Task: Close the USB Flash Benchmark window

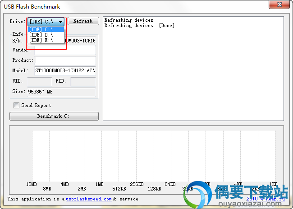Action: tap(279, 5)
